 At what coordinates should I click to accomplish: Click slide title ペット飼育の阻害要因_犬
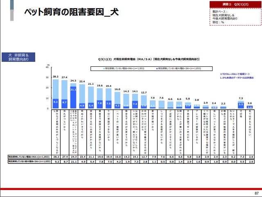(x=72, y=12)
